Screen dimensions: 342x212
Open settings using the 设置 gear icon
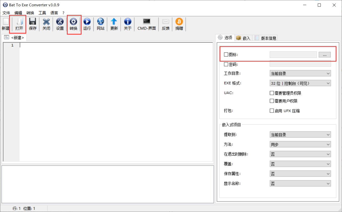60,24
